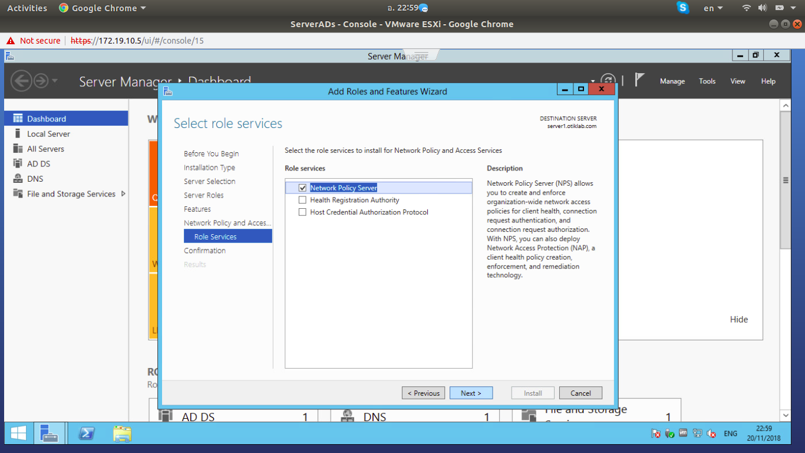Click the Server Manager vertical scrollbar thumb

coord(785,180)
